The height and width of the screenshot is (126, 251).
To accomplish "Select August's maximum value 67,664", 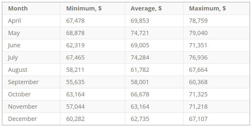I will point(198,70).
